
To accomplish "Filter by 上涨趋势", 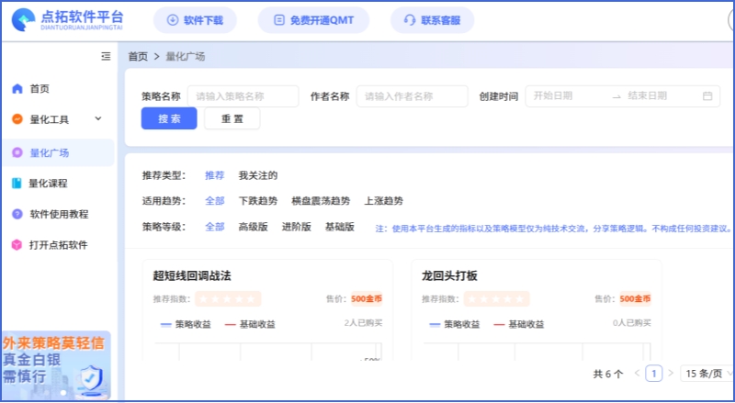I will coord(384,201).
